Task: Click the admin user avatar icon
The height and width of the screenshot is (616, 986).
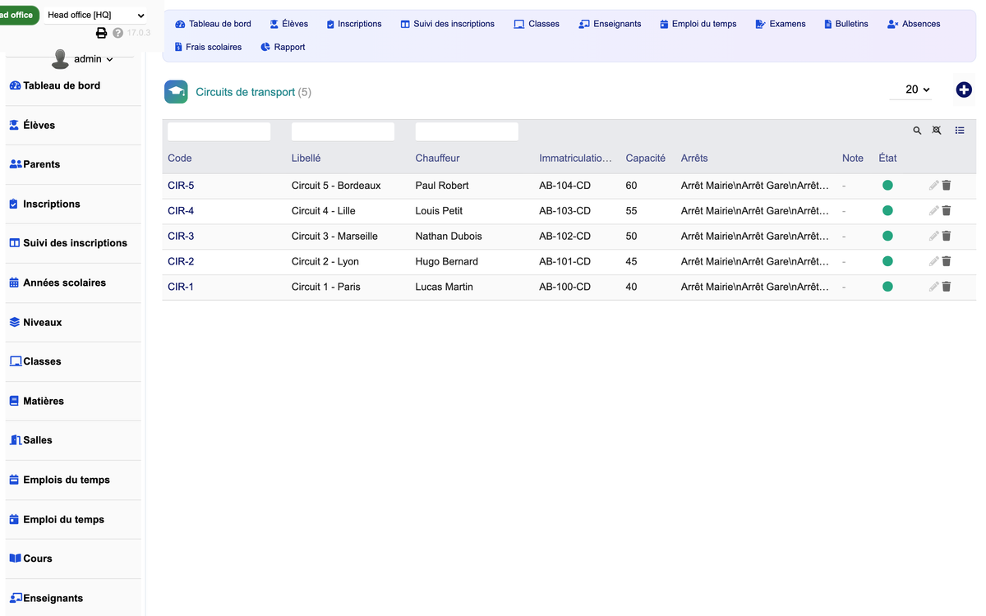Action: [x=60, y=59]
